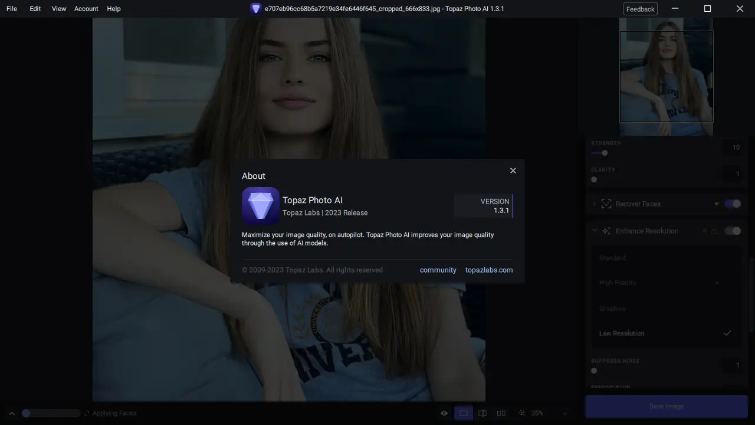This screenshot has width=755, height=425.
Task: Close the About dialog
Action: [513, 171]
